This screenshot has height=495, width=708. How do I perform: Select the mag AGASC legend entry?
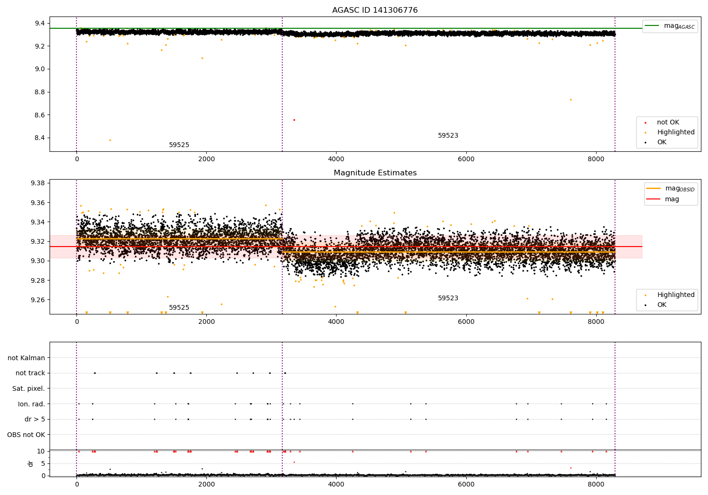tap(670, 26)
